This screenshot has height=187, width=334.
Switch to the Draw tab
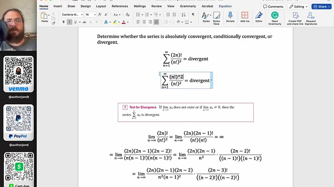[71, 6]
